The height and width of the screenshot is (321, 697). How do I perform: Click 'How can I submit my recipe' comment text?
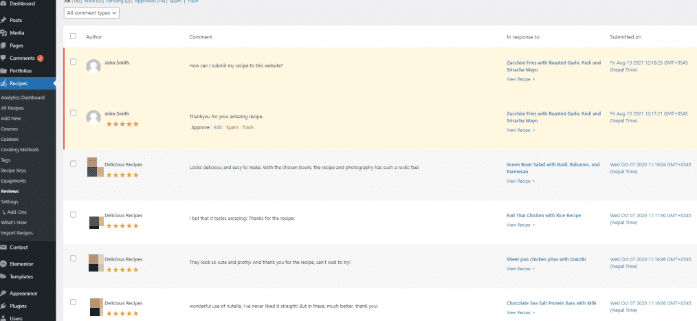[236, 66]
